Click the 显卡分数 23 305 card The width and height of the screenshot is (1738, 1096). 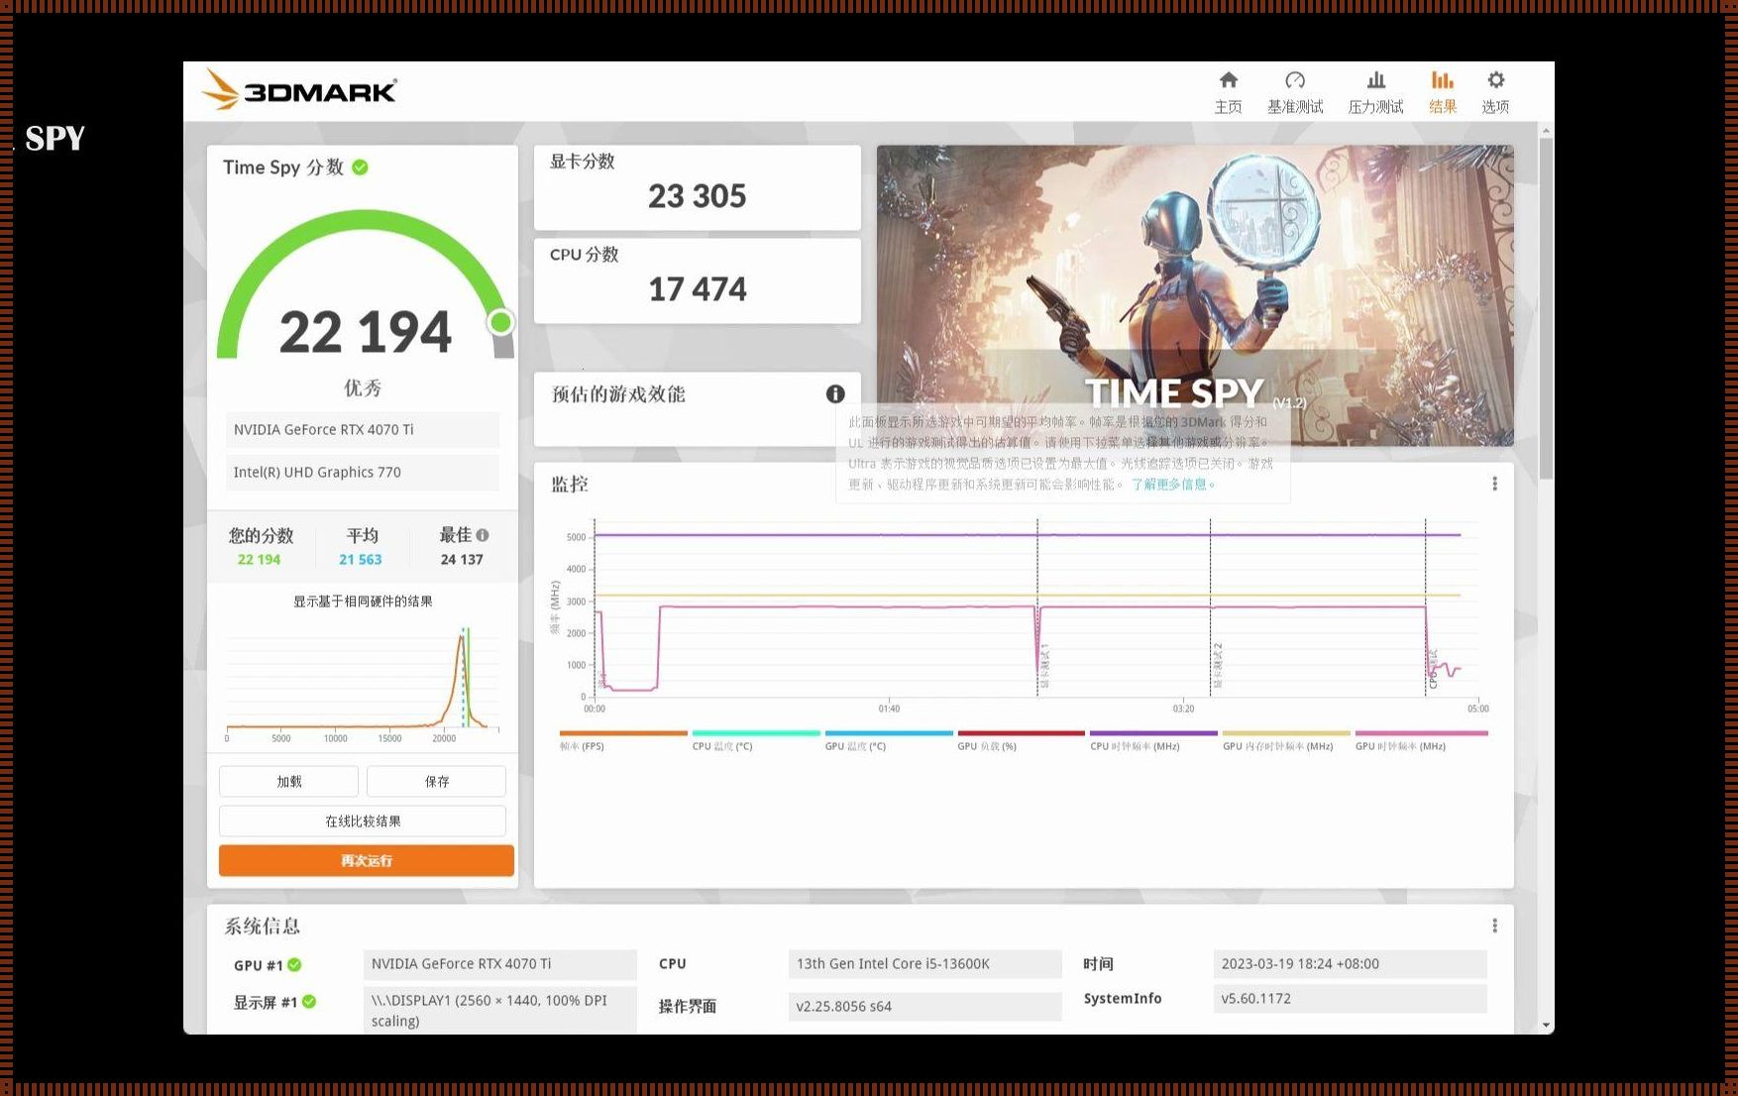698,188
